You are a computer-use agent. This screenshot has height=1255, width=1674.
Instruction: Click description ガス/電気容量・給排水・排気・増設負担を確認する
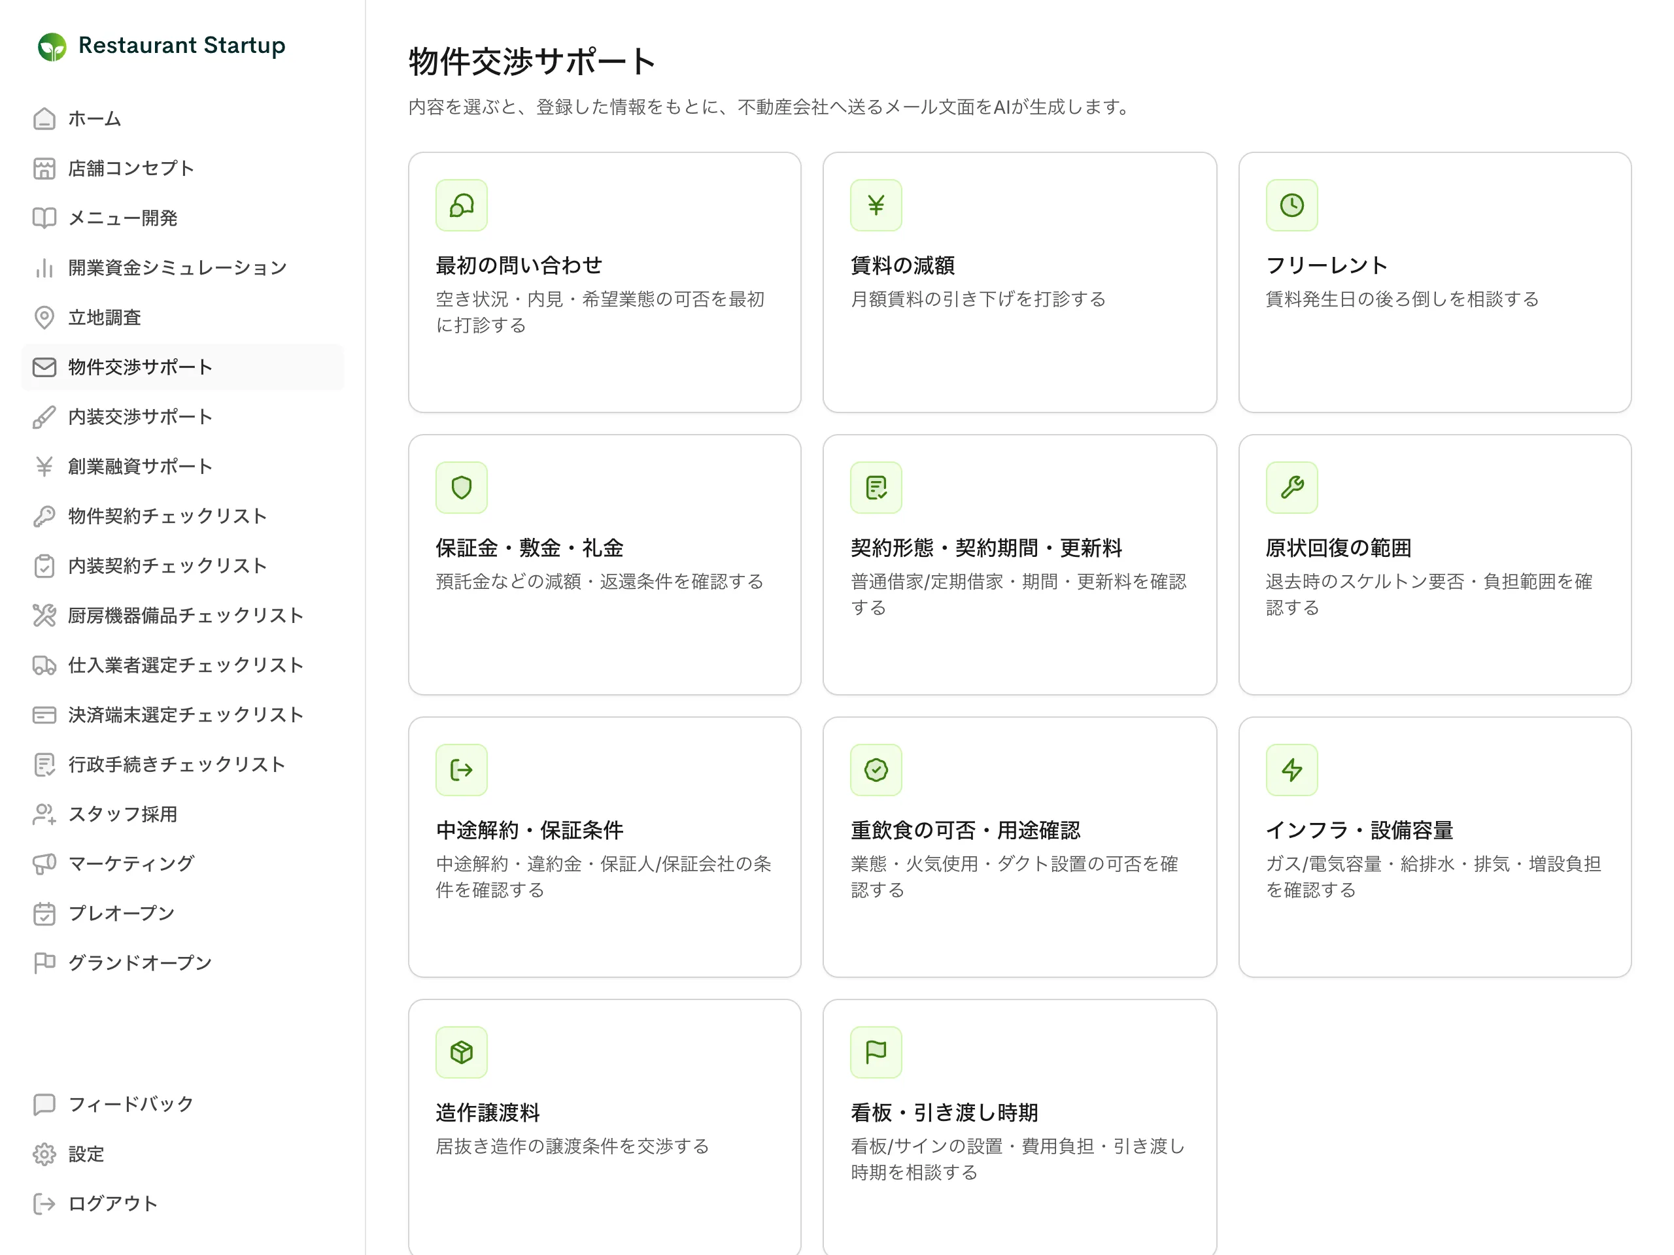click(1433, 877)
